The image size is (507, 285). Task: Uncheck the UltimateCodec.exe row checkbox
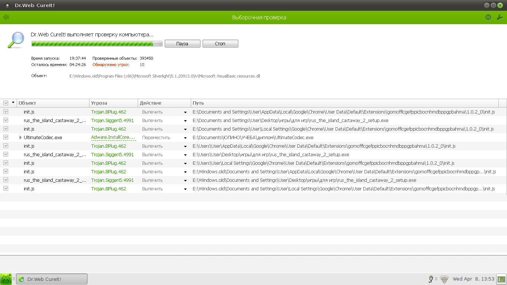[x=6, y=137]
